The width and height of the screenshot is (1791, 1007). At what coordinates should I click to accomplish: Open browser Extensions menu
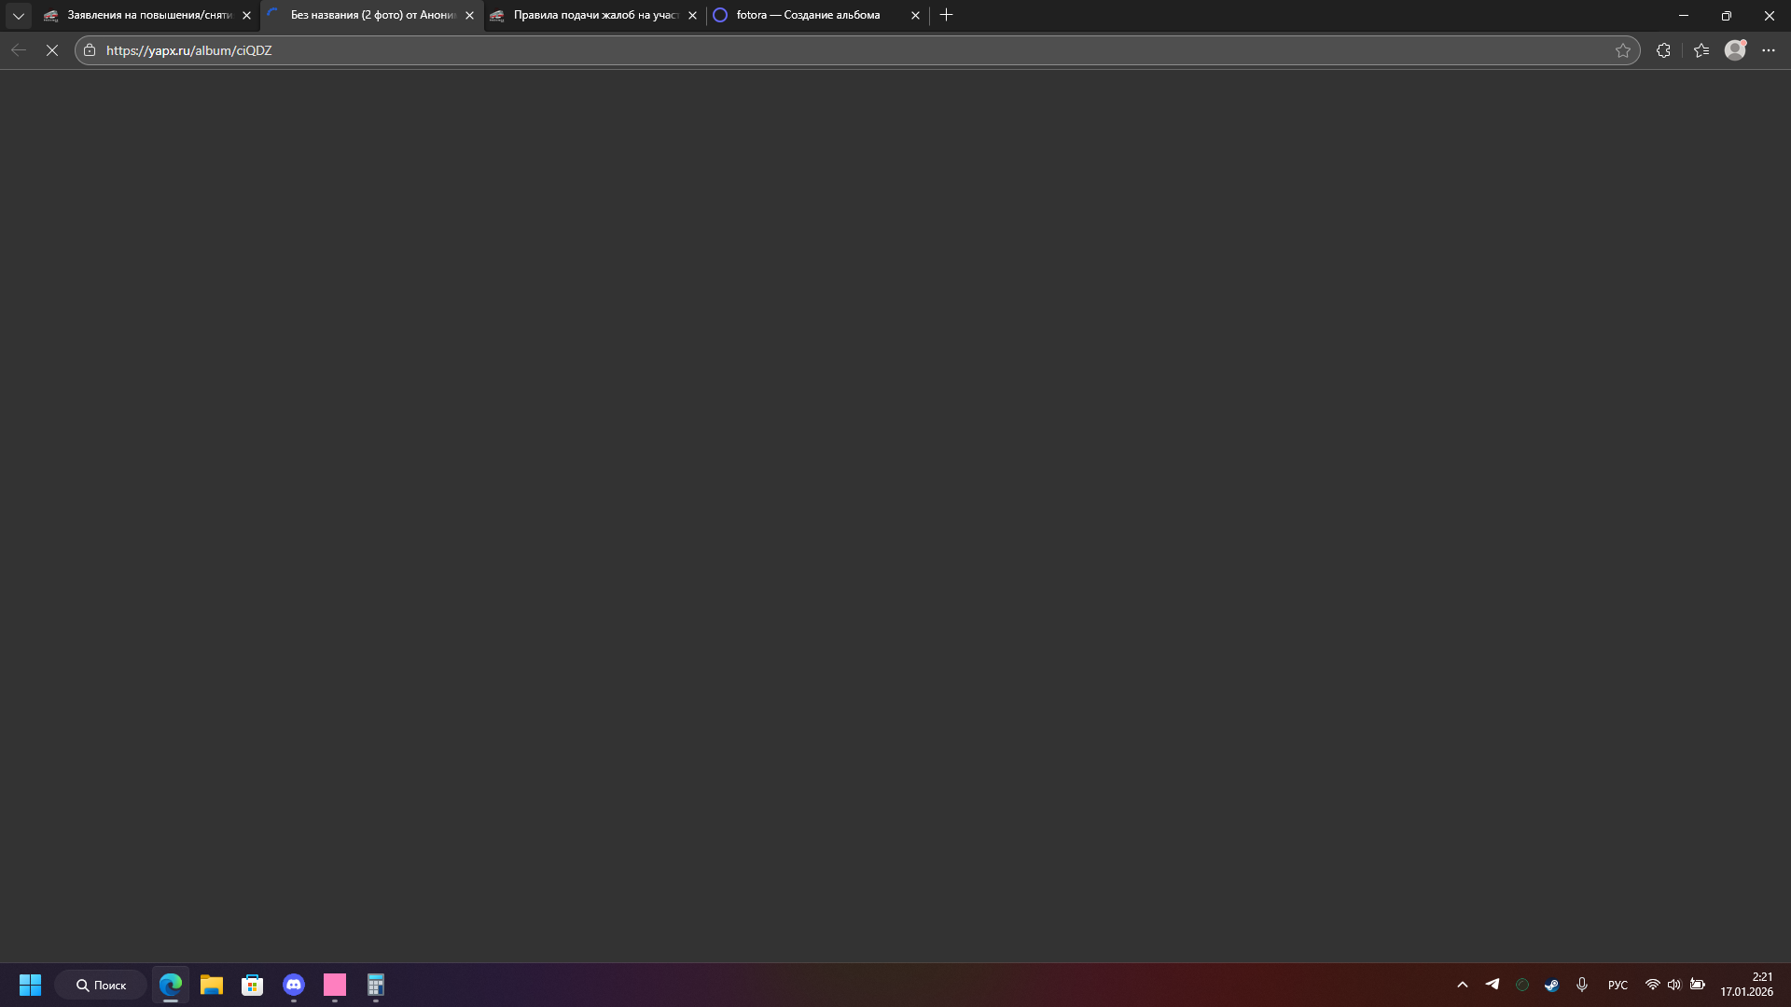[1663, 50]
